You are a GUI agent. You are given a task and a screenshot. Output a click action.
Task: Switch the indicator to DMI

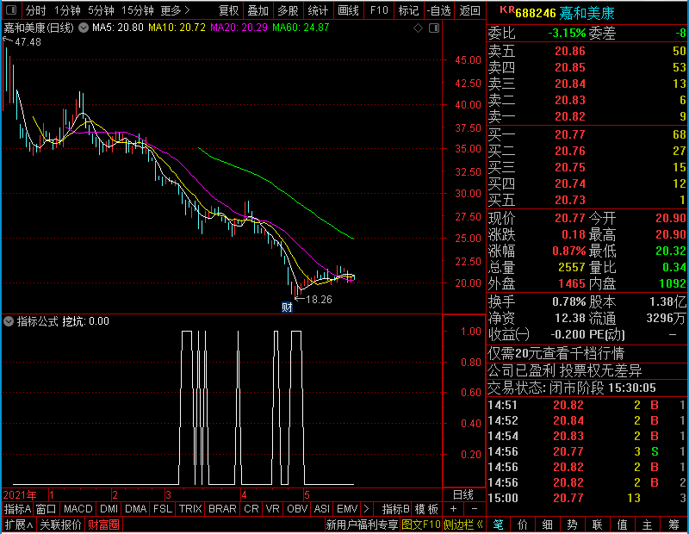point(109,509)
